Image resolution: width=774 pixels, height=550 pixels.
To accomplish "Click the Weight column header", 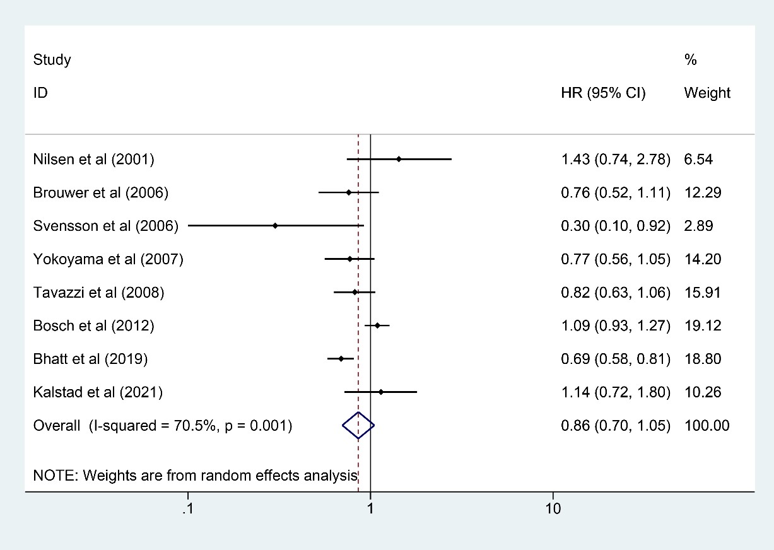I will click(707, 93).
